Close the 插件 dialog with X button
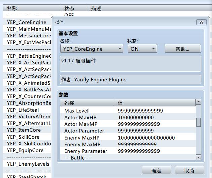The width and height of the screenshot is (212, 178). 201,22
